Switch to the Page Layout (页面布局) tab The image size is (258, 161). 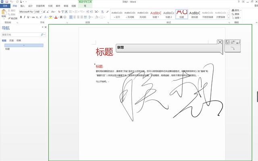(40, 6)
